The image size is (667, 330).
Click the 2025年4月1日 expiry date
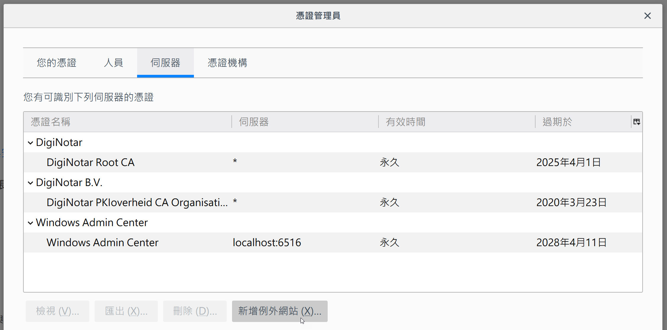tap(569, 162)
